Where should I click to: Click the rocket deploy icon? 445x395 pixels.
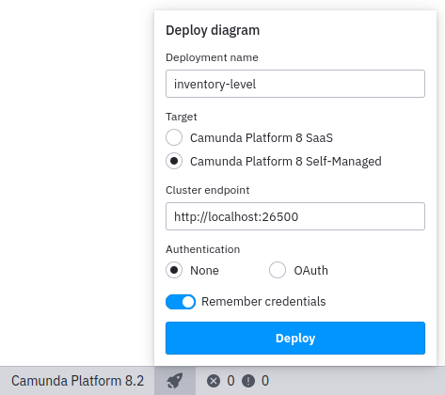[x=175, y=381]
